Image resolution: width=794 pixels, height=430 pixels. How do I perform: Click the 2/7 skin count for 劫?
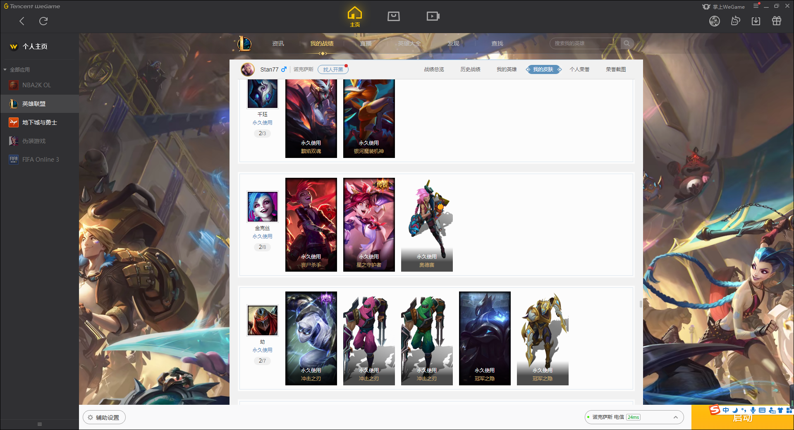262,361
